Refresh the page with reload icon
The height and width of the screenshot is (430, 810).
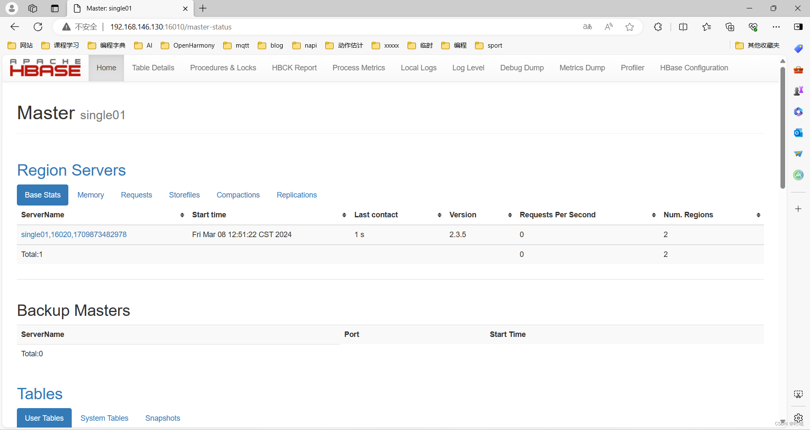(38, 27)
